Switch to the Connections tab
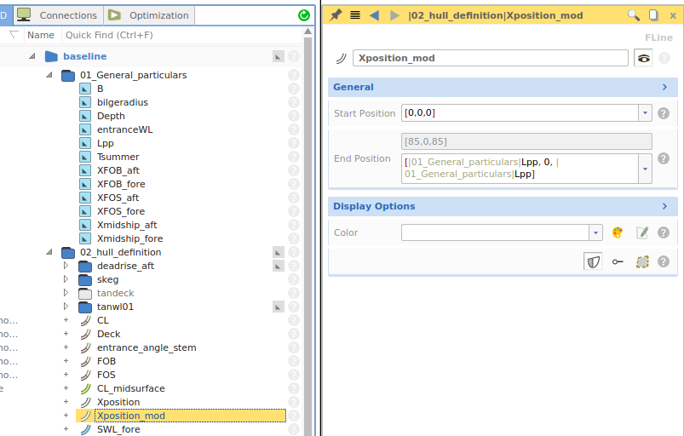 (x=59, y=15)
